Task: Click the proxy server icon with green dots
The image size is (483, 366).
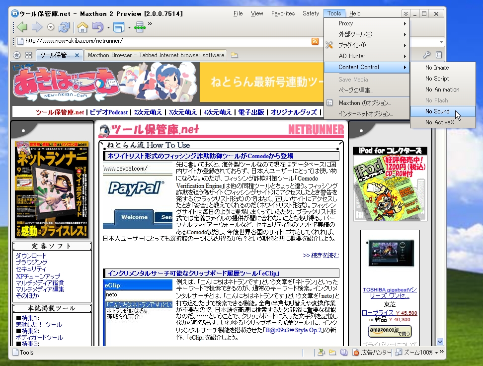Action: [140, 27]
